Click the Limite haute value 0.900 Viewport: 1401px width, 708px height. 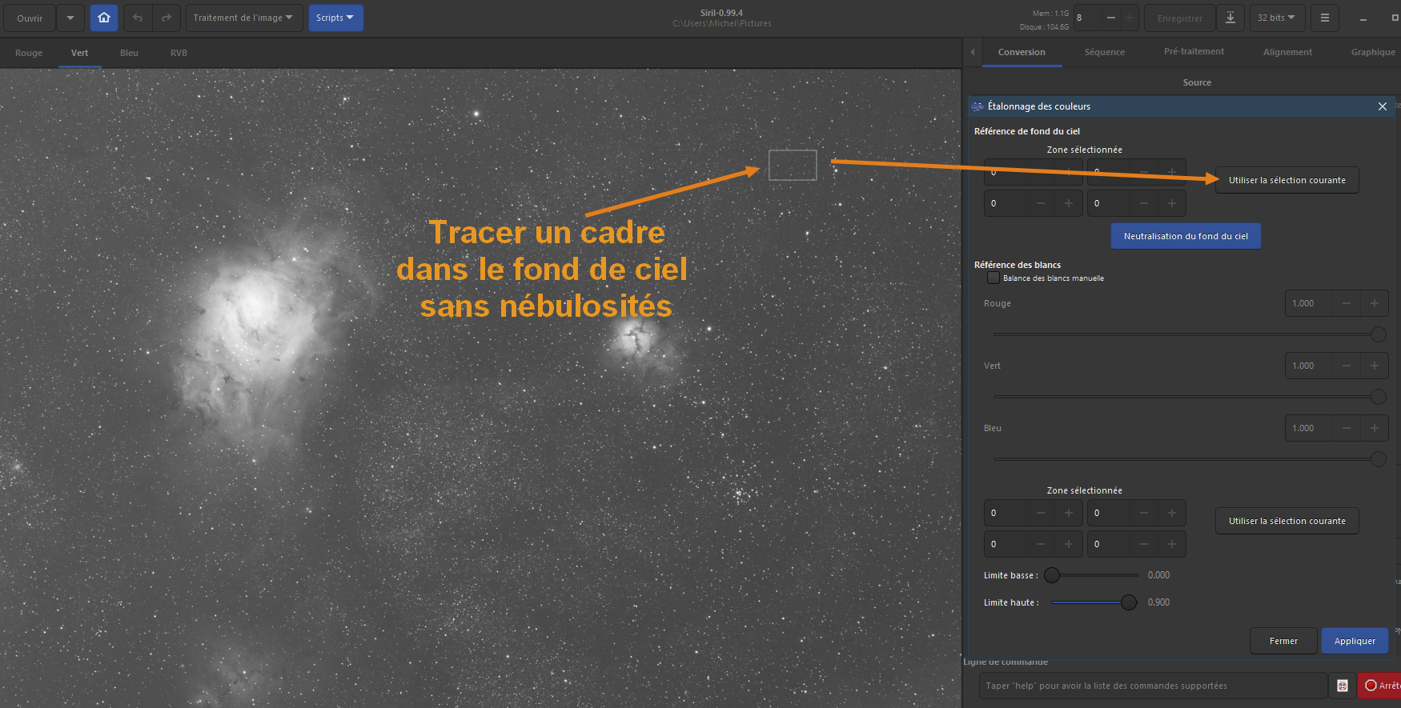pos(1158,602)
